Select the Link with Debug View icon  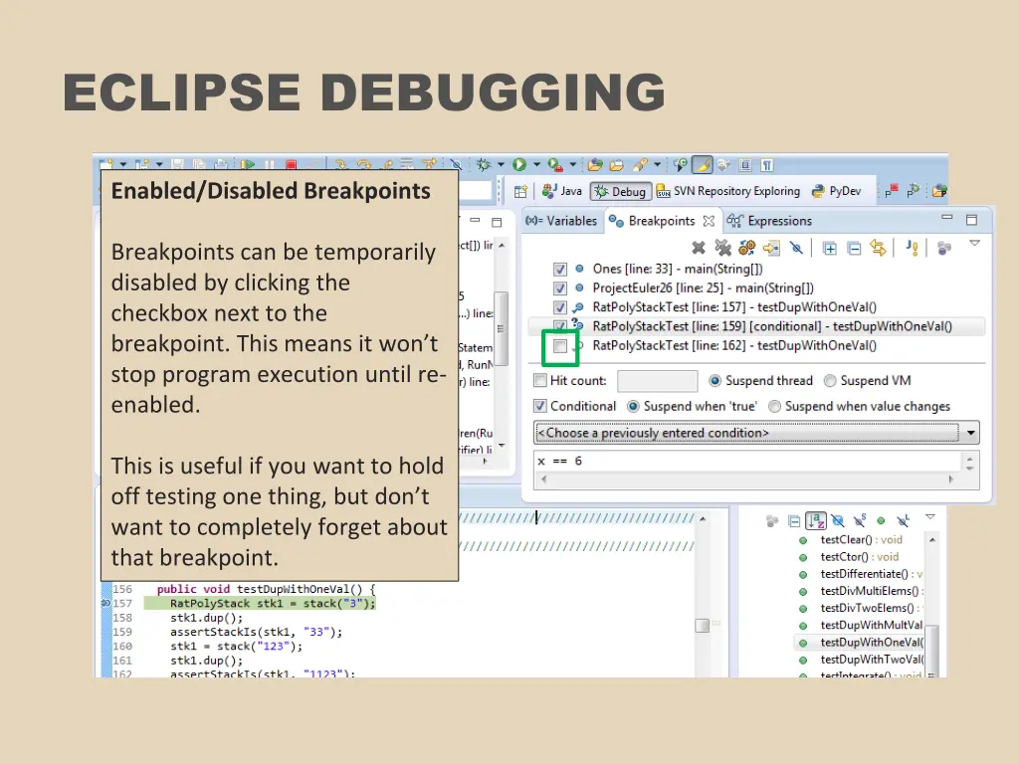877,246
